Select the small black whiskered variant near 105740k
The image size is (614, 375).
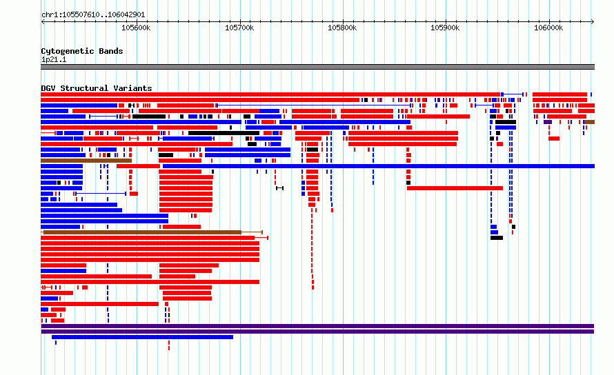(x=279, y=188)
